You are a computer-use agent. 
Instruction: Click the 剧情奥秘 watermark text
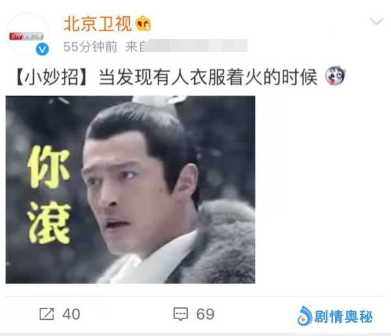click(x=343, y=316)
